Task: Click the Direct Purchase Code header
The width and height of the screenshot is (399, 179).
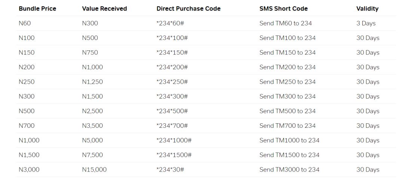Action: (x=188, y=9)
